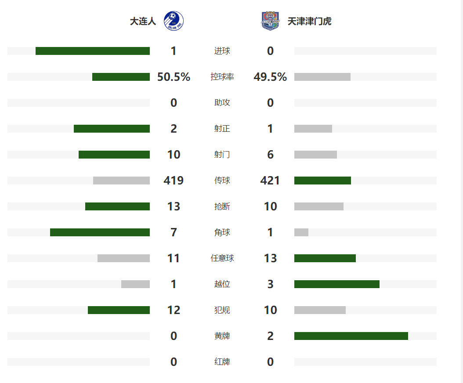
Task: Click the 天津津门虎 offside green bar
Action: coord(337,284)
